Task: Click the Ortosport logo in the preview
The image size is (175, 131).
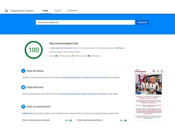Action: (x=140, y=71)
